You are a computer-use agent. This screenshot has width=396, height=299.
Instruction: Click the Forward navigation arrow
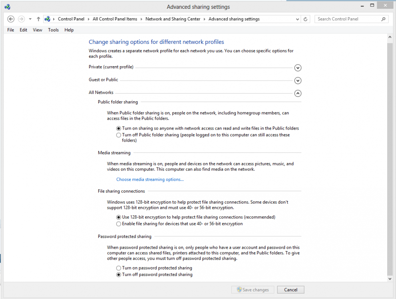click(22, 19)
